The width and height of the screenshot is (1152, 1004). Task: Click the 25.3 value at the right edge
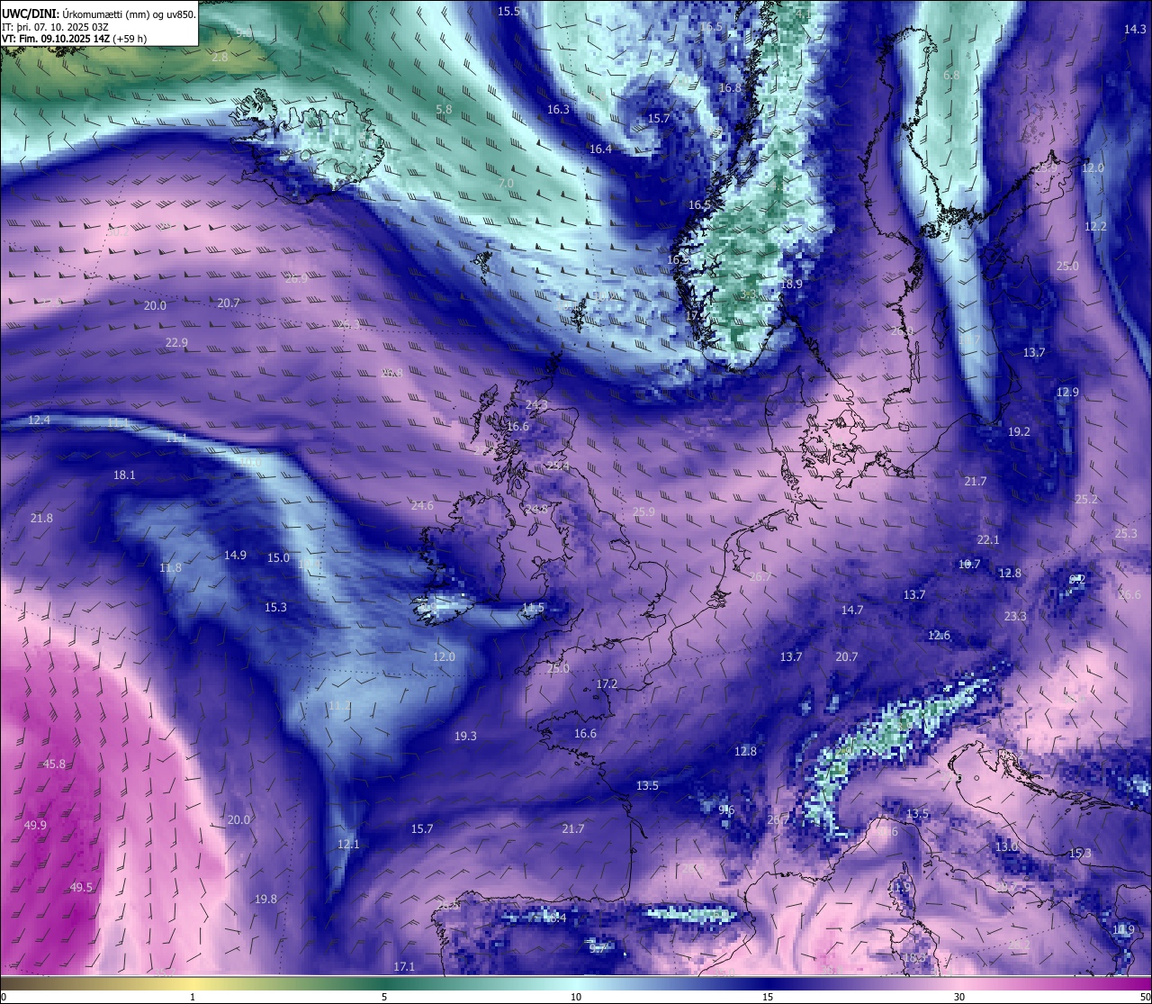pos(1126,533)
